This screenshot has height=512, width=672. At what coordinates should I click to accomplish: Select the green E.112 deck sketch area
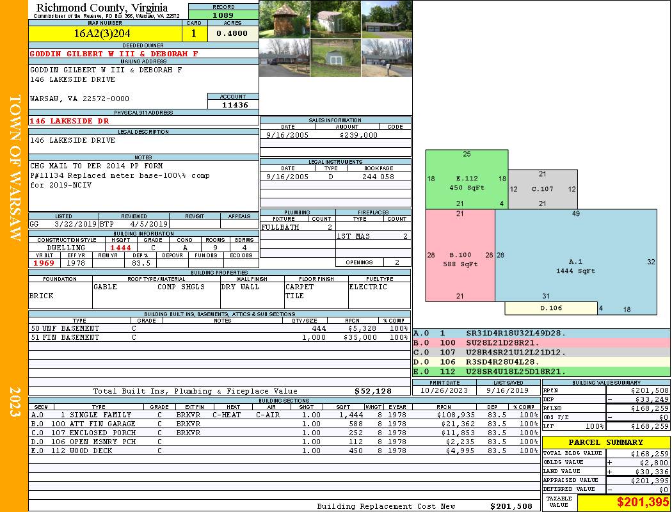tap(467, 179)
